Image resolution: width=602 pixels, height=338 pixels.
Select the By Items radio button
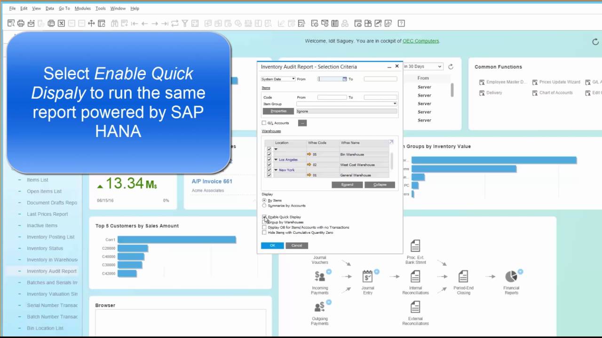point(264,200)
